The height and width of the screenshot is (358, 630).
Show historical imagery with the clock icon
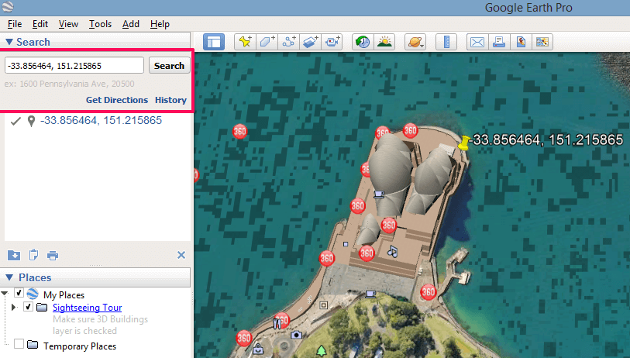coord(363,42)
